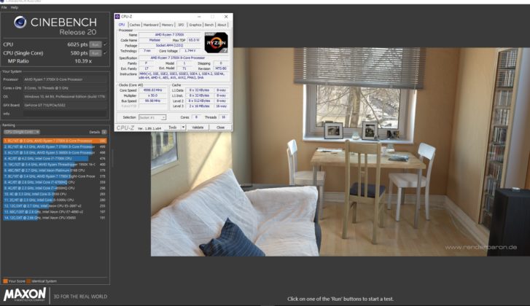Click the MAXON logo at bottom left

click(x=25, y=294)
